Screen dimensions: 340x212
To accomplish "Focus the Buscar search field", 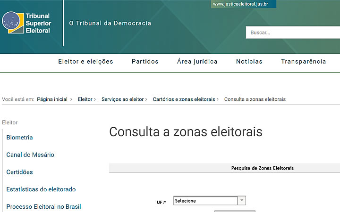I will pyautogui.click(x=293, y=33).
